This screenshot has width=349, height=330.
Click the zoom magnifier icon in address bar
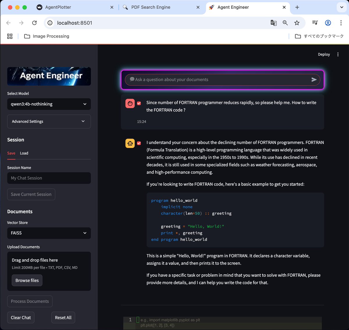coord(285,23)
